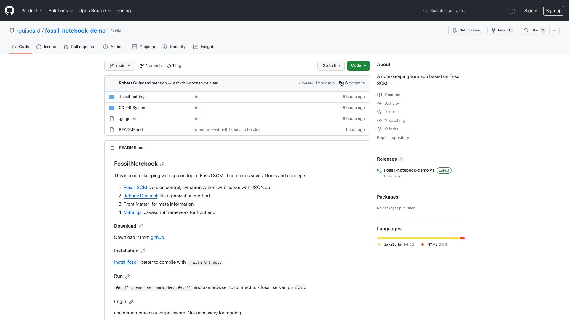Copy the Run heading anchor link icon
This screenshot has height=320, width=569.
click(127, 276)
